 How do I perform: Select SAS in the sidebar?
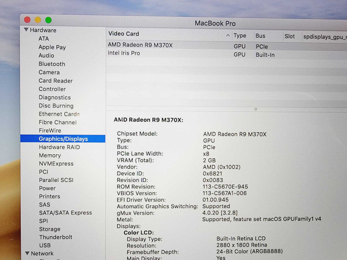click(x=45, y=205)
